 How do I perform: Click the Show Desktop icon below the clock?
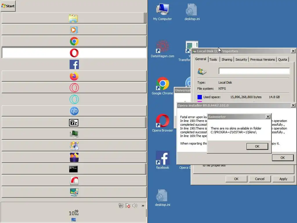[74, 220]
